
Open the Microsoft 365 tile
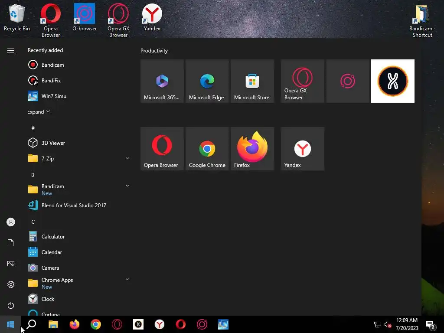point(162,81)
